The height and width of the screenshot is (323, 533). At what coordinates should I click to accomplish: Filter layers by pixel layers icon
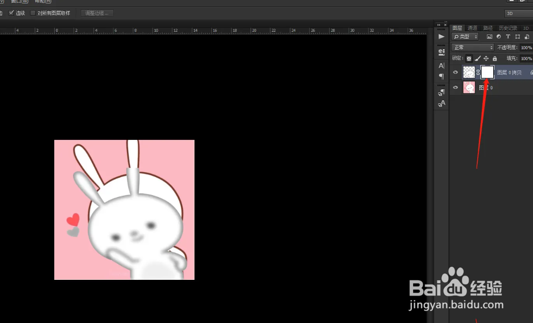[x=489, y=37]
